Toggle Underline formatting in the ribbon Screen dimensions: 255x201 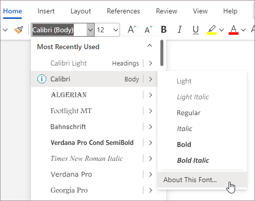click(196, 30)
